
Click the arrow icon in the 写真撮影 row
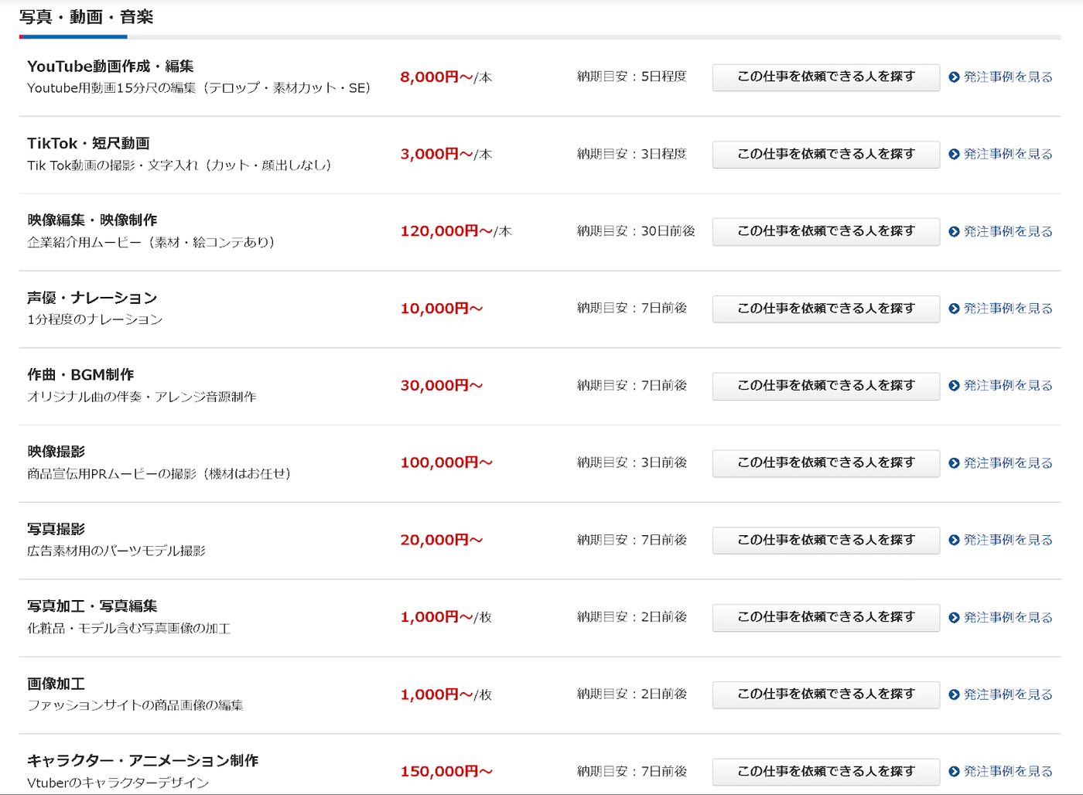point(954,540)
